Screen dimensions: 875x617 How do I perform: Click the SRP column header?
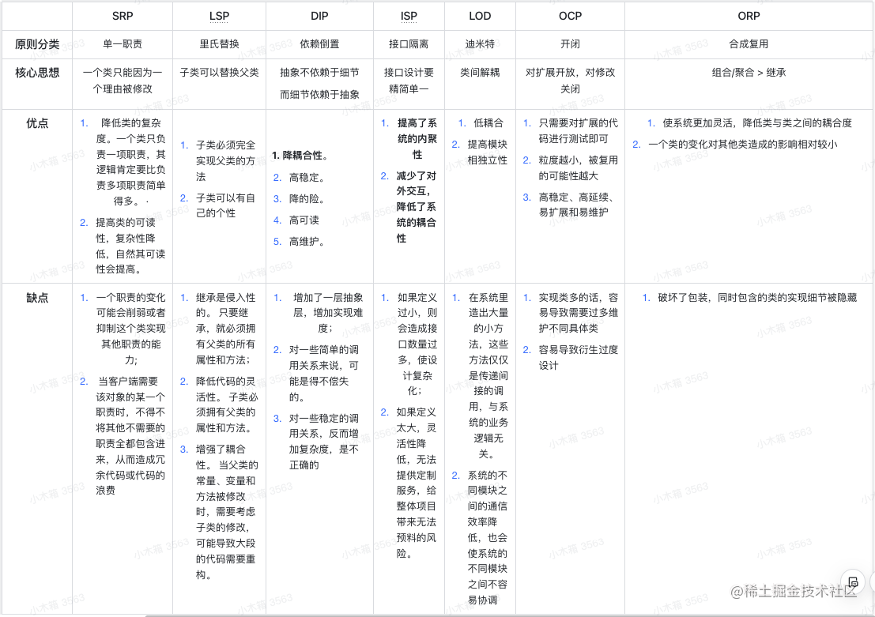pyautogui.click(x=123, y=16)
